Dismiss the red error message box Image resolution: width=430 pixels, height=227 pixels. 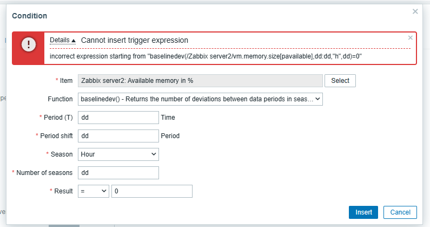pyautogui.click(x=411, y=38)
